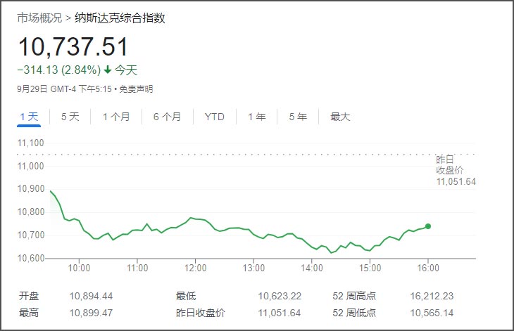Image resolution: width=514 pixels, height=331 pixels.
Task: Click the 开盘 value 10,894.44
Action: point(91,296)
